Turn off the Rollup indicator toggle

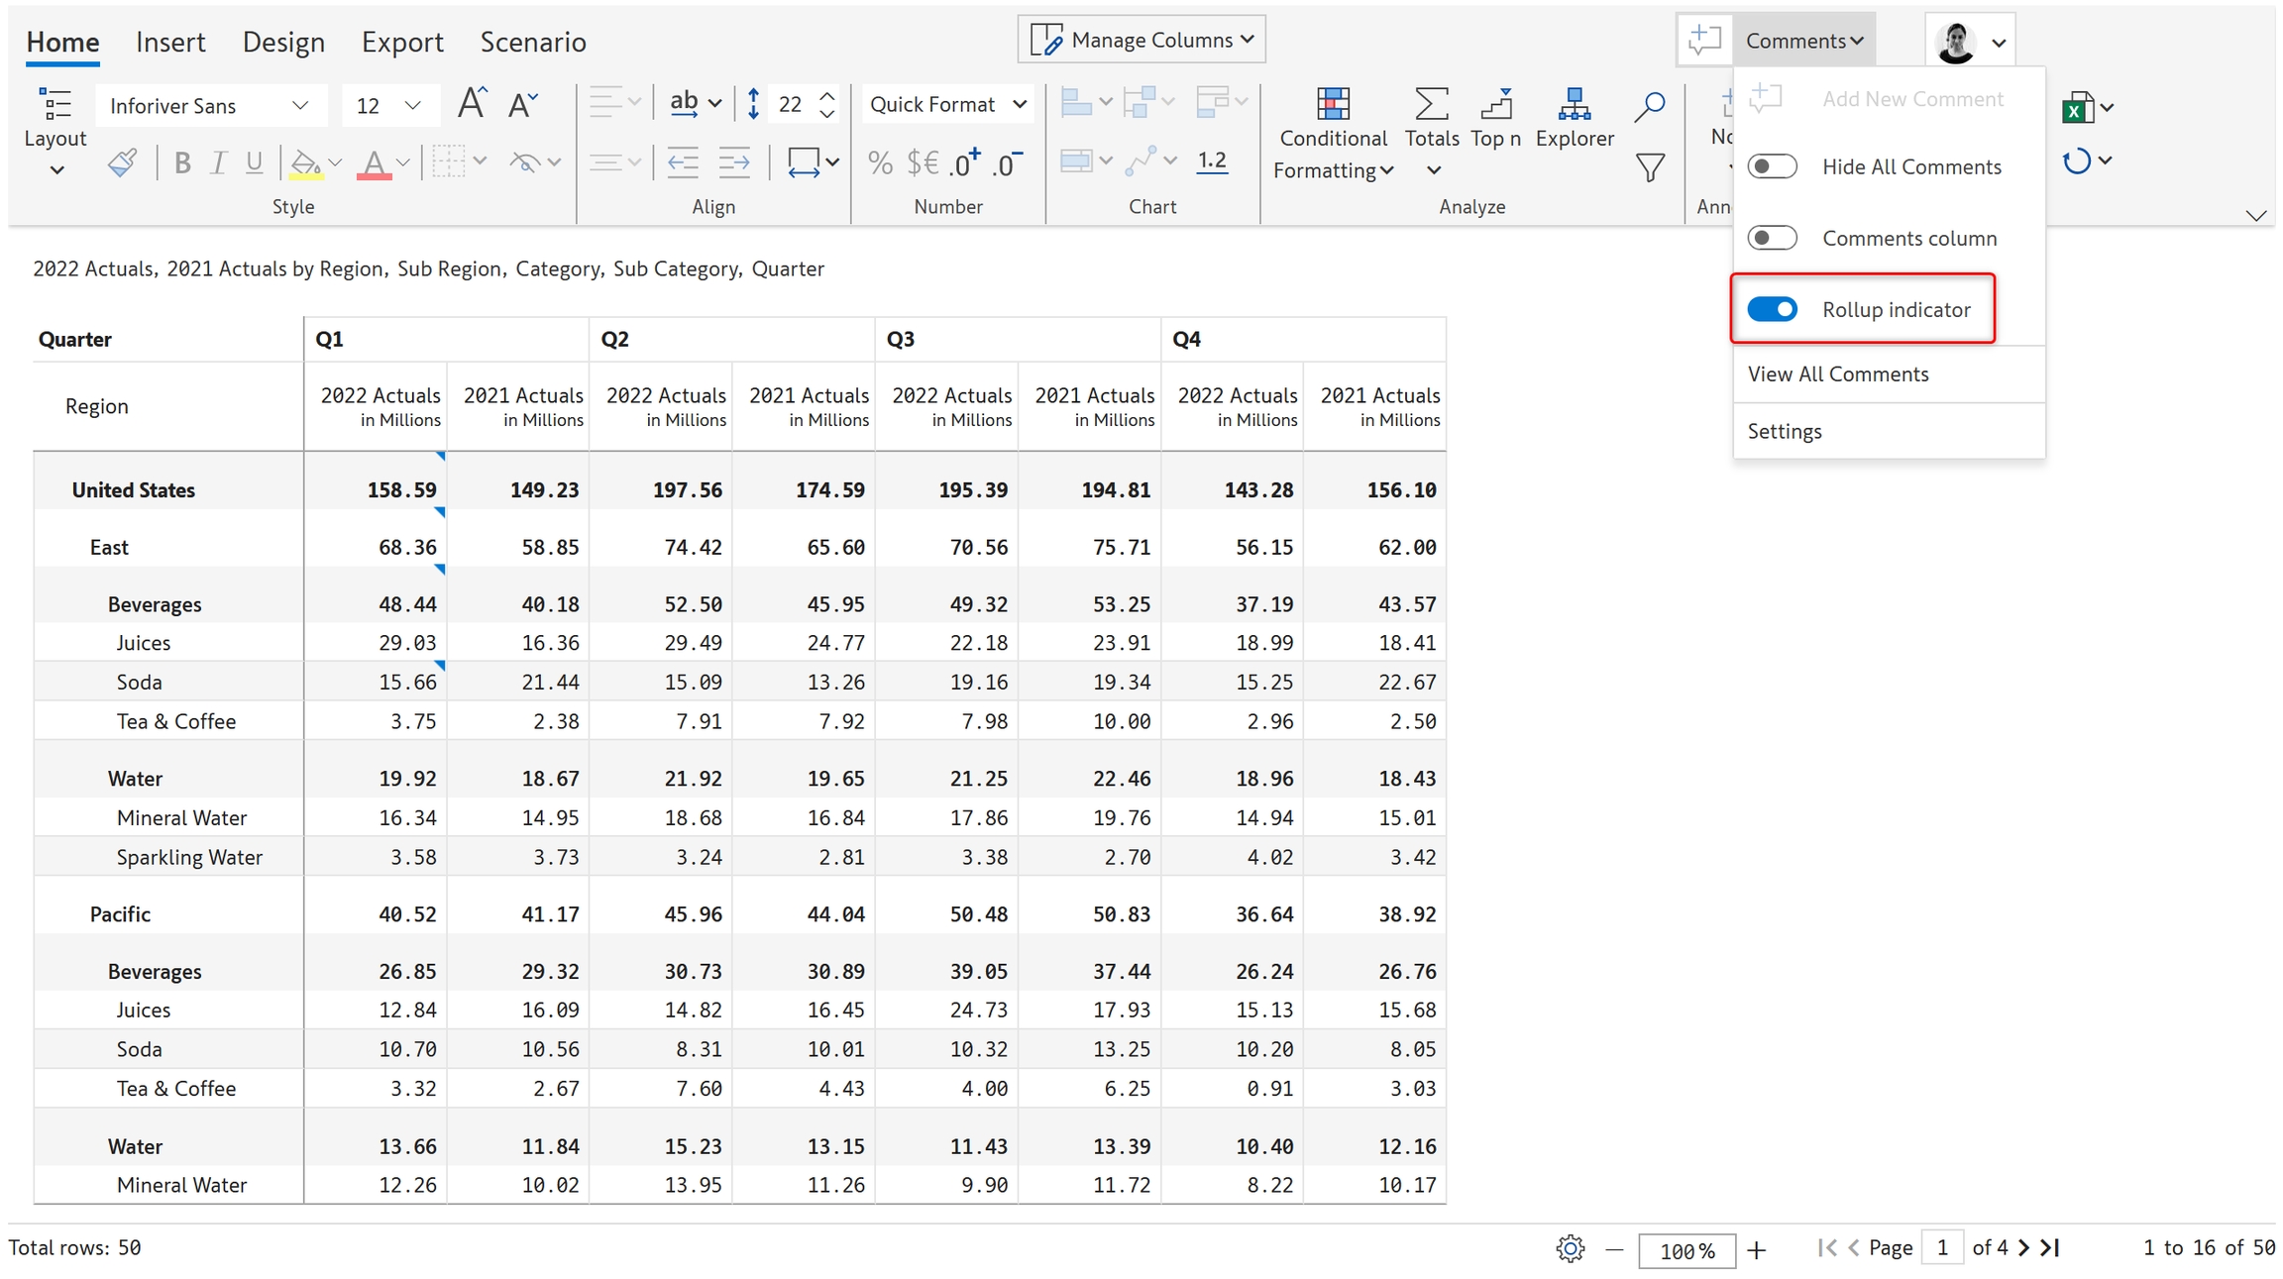(1772, 309)
